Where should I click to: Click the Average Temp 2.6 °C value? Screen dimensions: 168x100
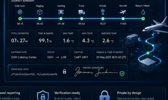(x=108, y=41)
